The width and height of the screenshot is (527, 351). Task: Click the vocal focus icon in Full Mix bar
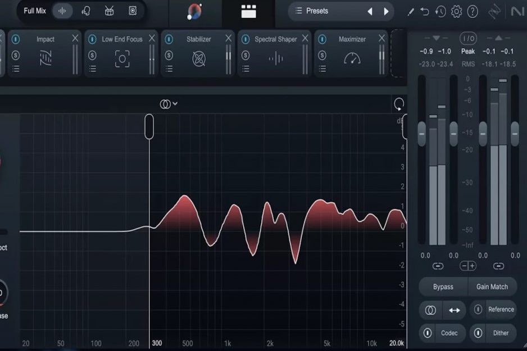tap(85, 10)
